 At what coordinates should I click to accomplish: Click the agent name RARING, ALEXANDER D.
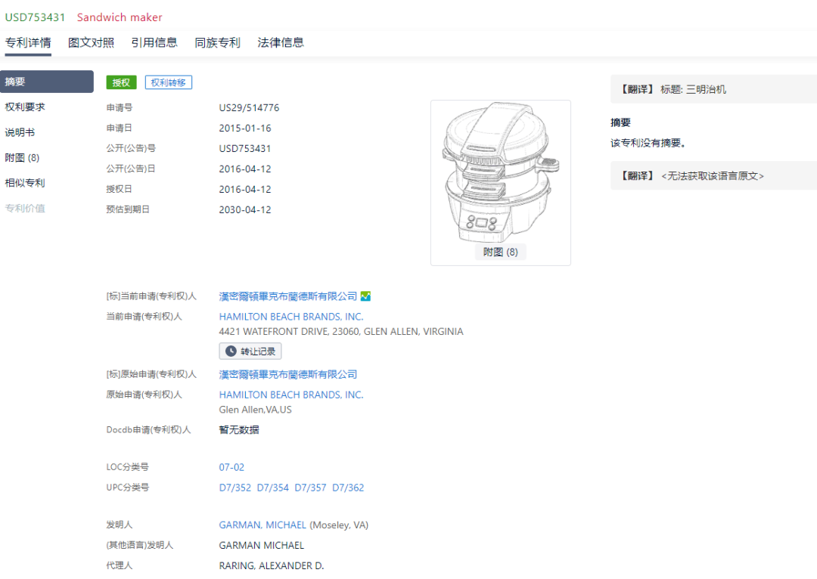coord(272,565)
